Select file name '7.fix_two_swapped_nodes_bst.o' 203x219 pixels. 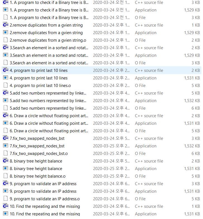click(x=39, y=153)
